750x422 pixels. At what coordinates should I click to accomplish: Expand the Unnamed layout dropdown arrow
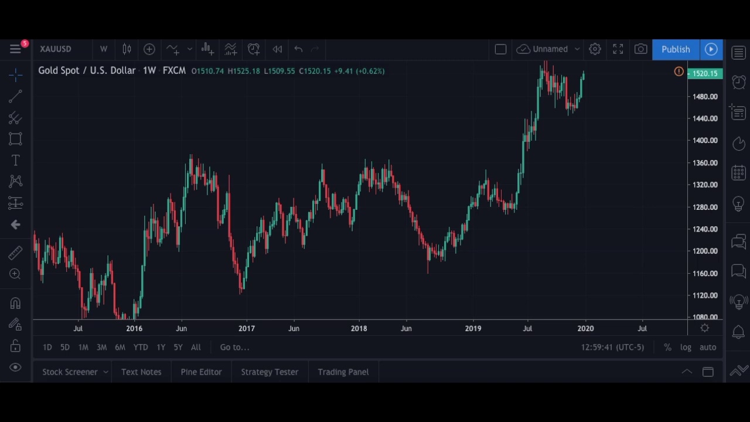click(577, 49)
